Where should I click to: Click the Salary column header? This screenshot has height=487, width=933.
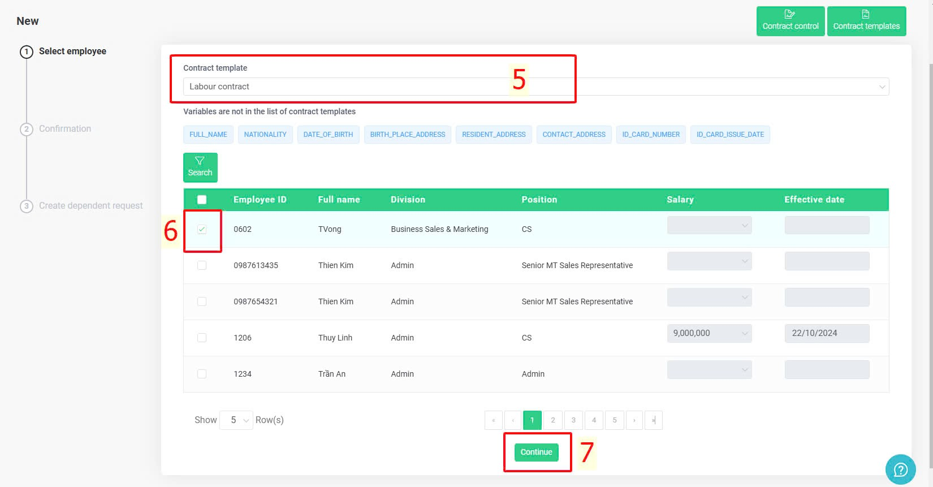click(680, 200)
